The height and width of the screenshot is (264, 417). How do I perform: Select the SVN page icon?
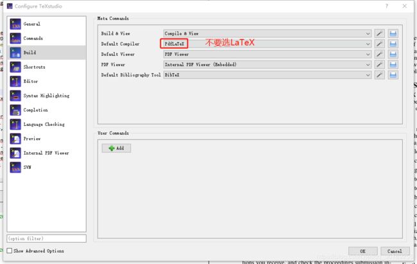15,167
